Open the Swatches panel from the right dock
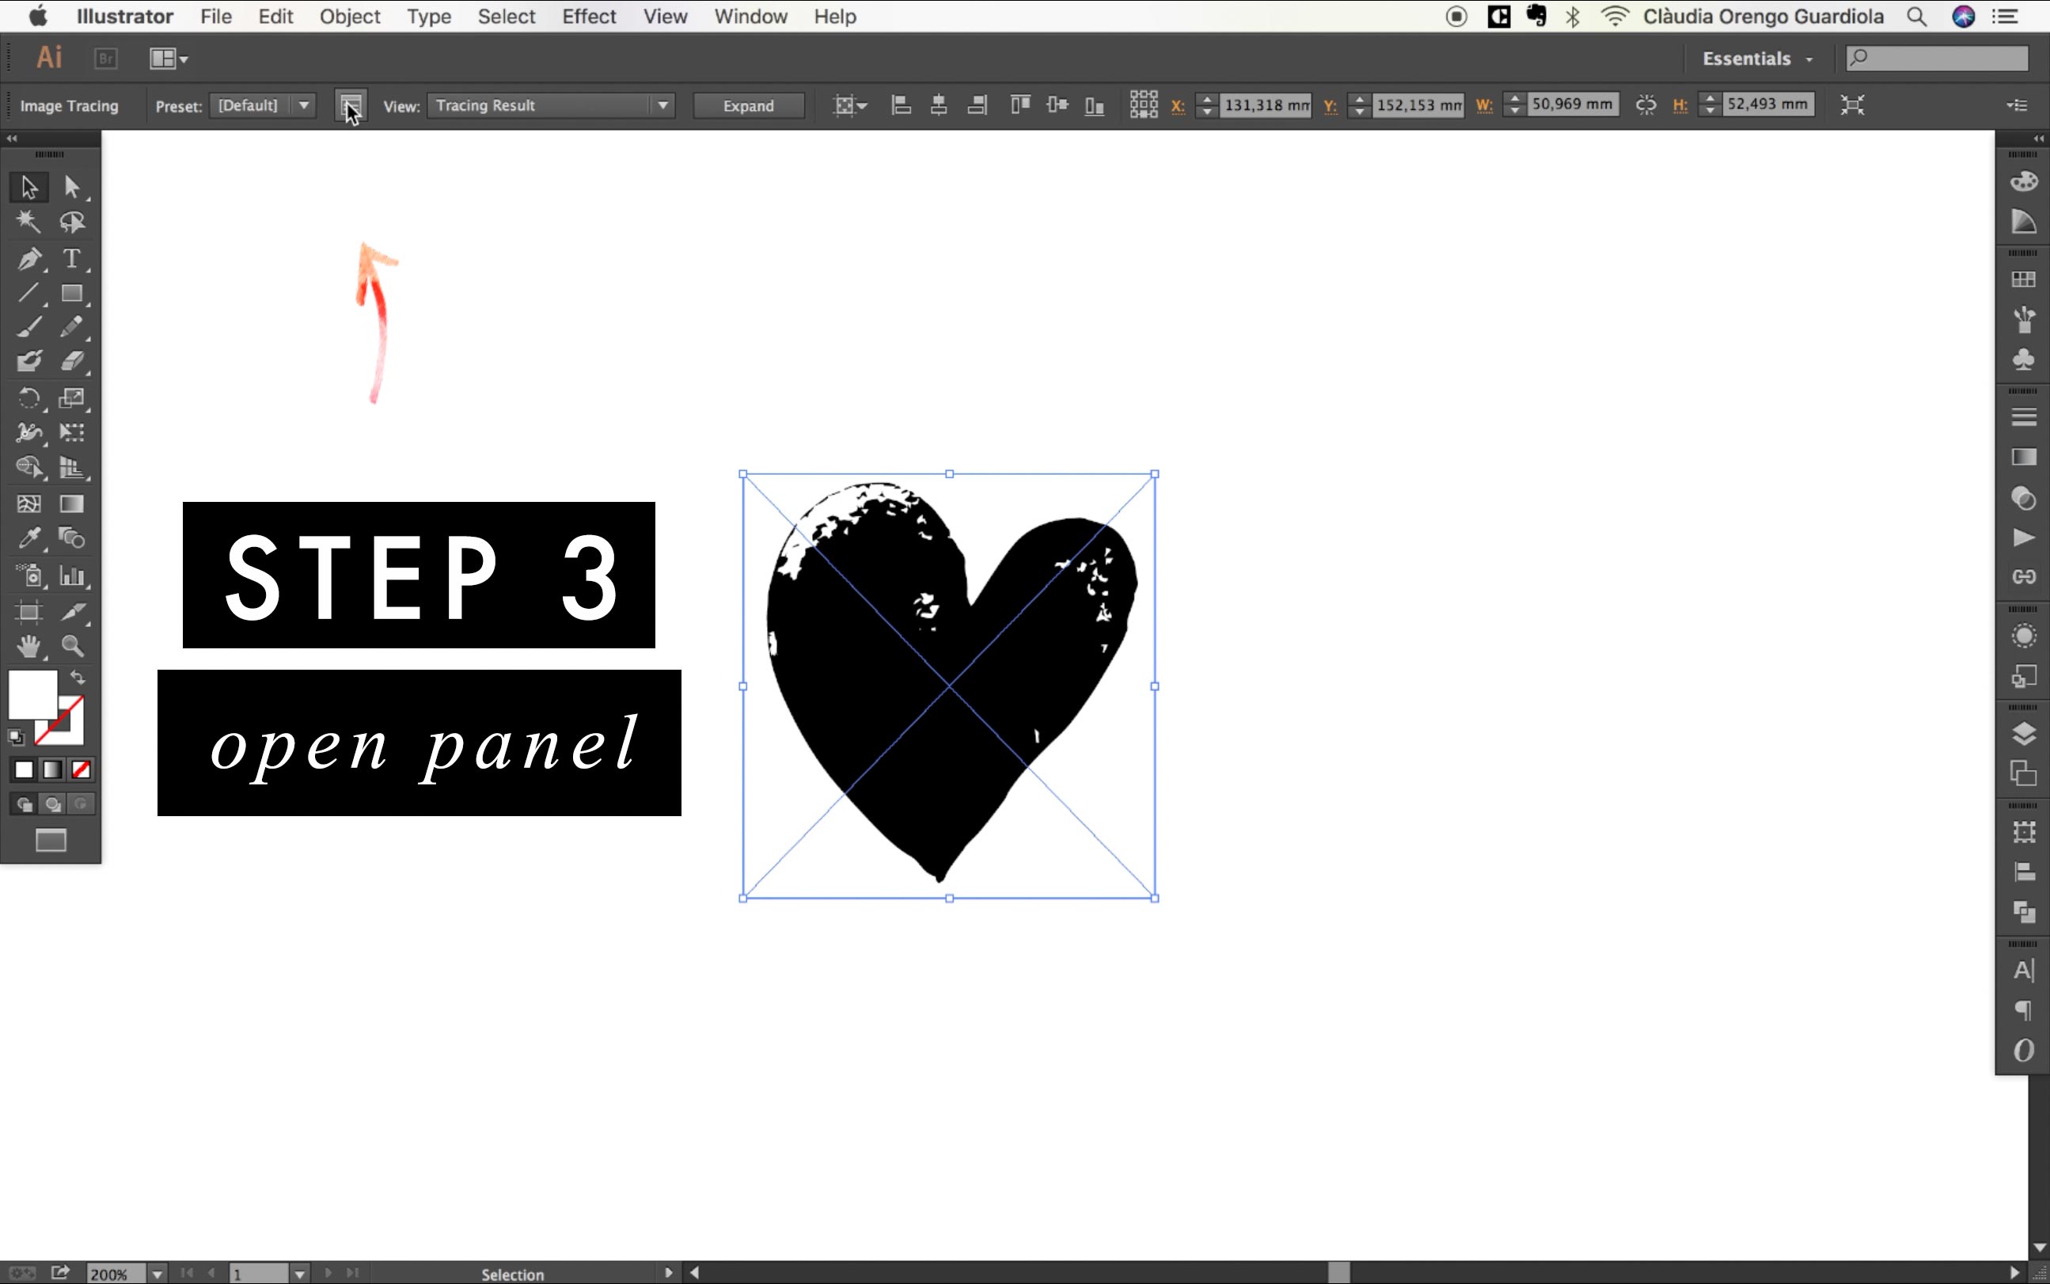2050x1284 pixels. pyautogui.click(x=2025, y=279)
